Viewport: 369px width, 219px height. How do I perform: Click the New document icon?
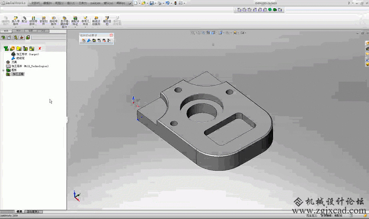tap(136, 3)
